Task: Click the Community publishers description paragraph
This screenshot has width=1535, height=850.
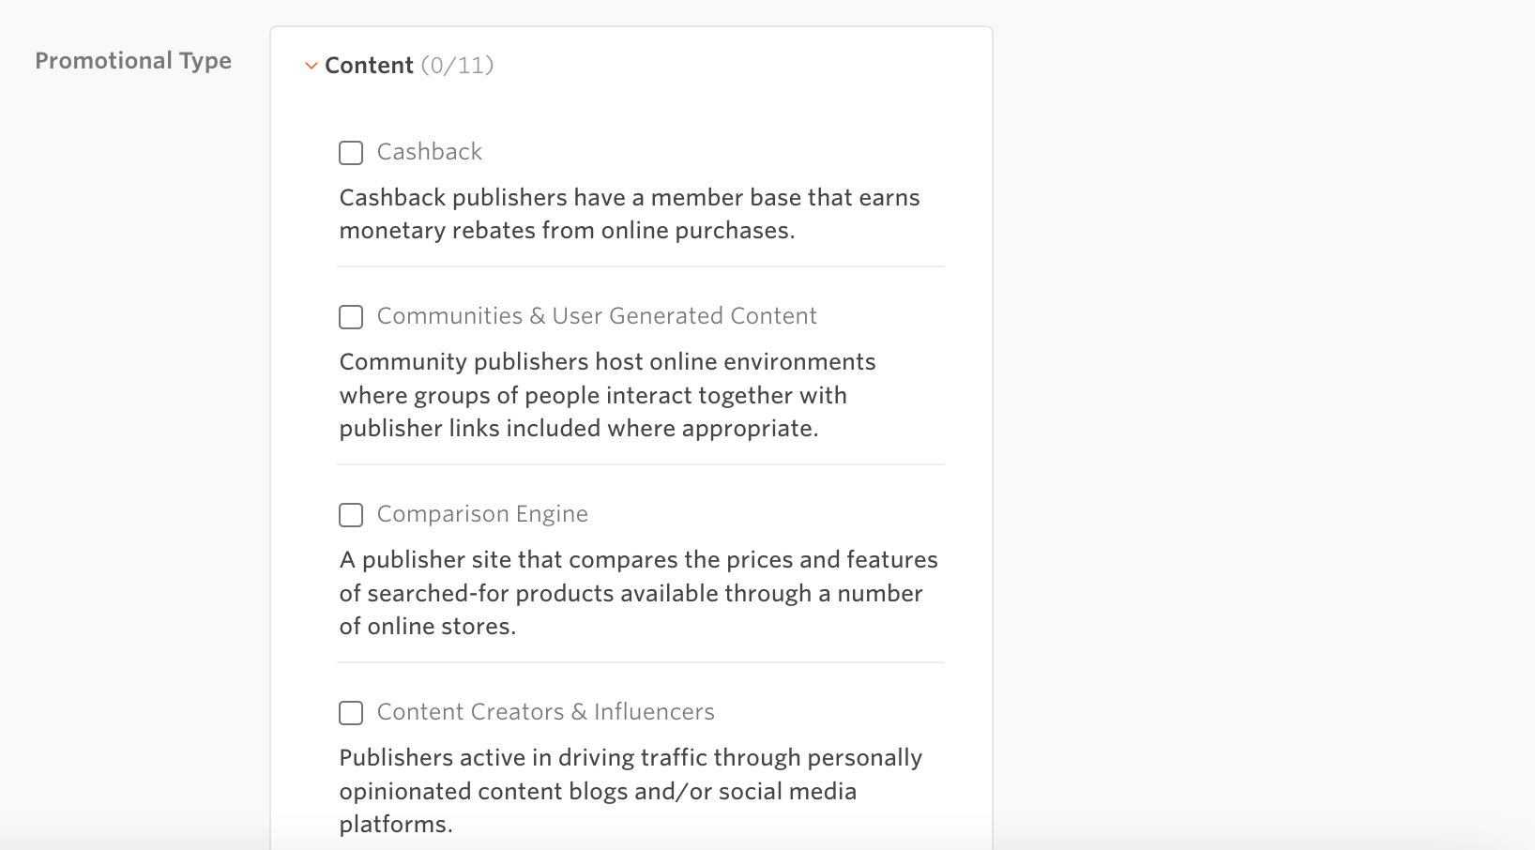Action: click(x=607, y=395)
